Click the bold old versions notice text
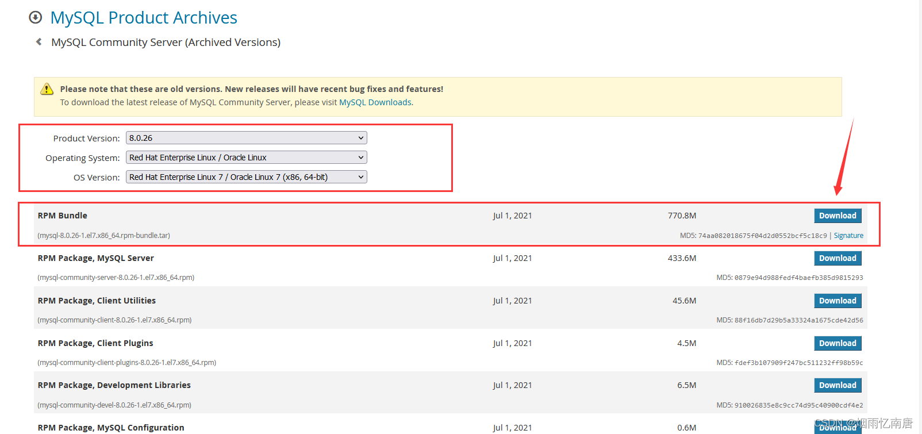This screenshot has height=434, width=922. pyautogui.click(x=252, y=89)
